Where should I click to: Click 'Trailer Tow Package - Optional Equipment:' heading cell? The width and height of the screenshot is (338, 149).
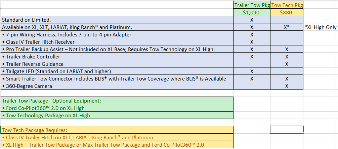tap(117, 101)
